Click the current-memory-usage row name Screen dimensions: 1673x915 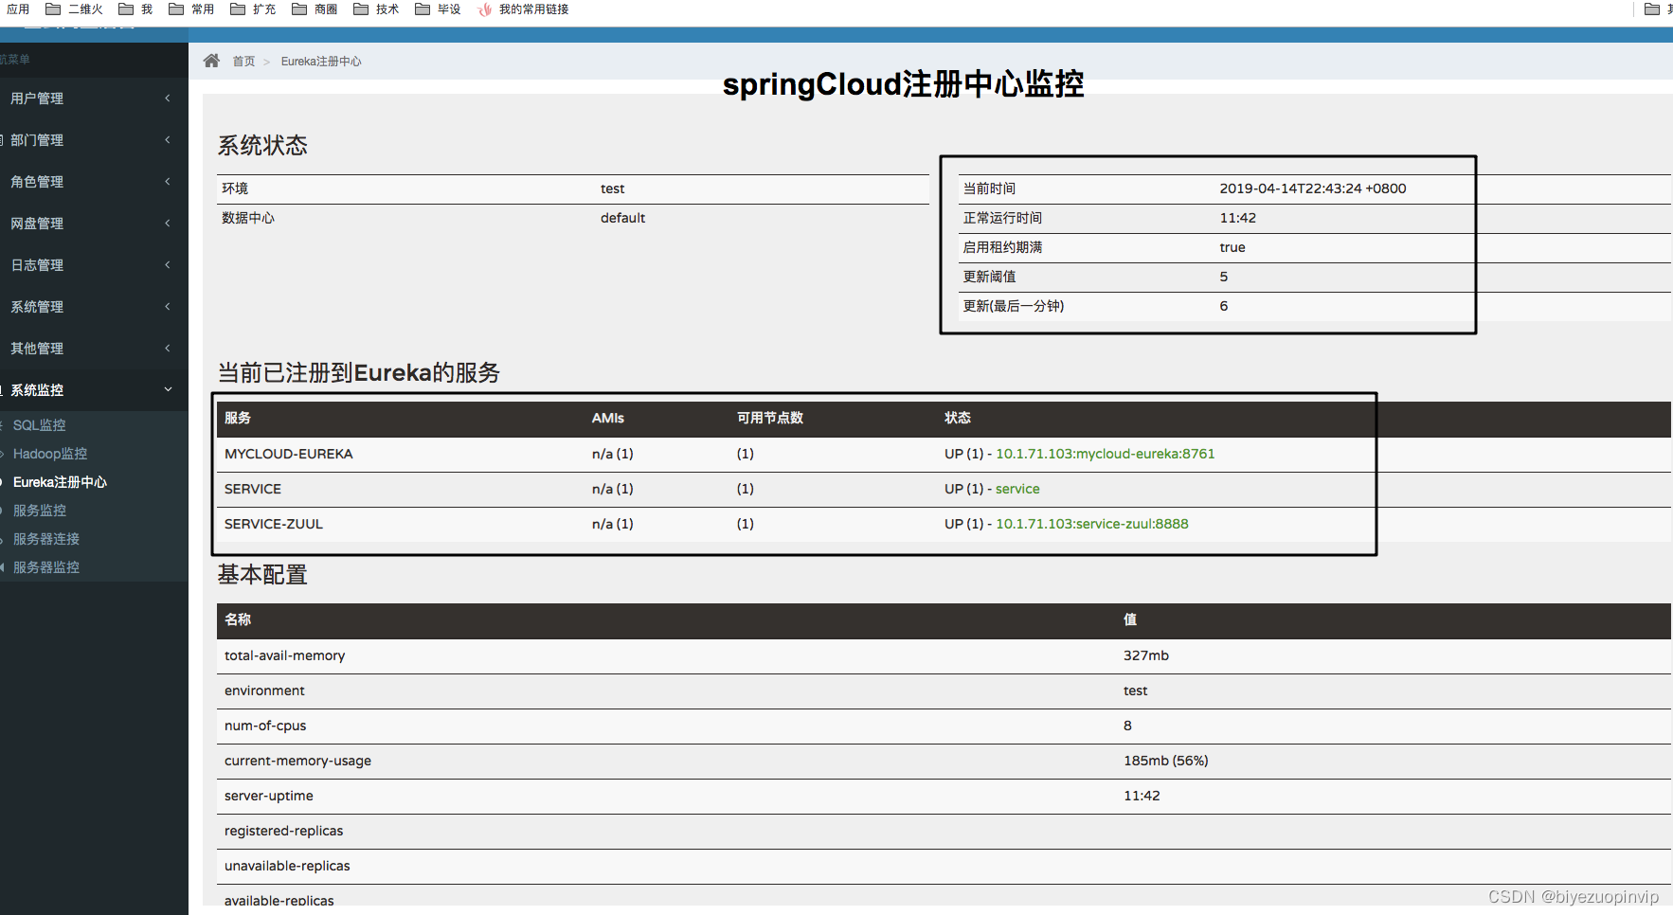point(297,761)
